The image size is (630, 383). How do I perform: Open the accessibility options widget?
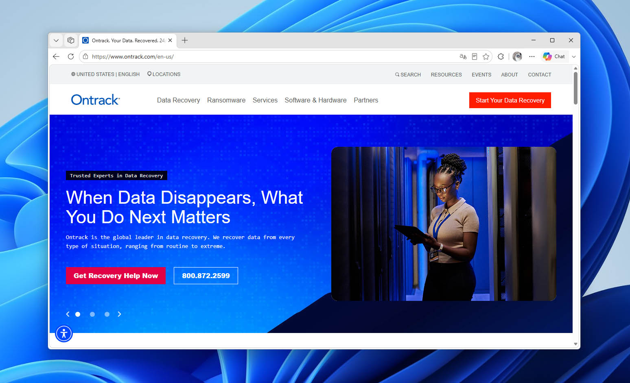(x=64, y=334)
